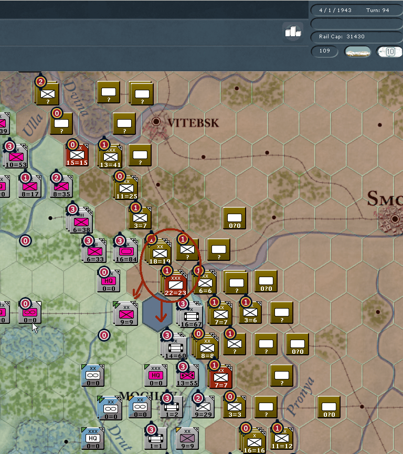Select the Soviet 3=6 infantry counter
Image resolution: width=403 pixels, height=454 pixels.
pos(250,312)
